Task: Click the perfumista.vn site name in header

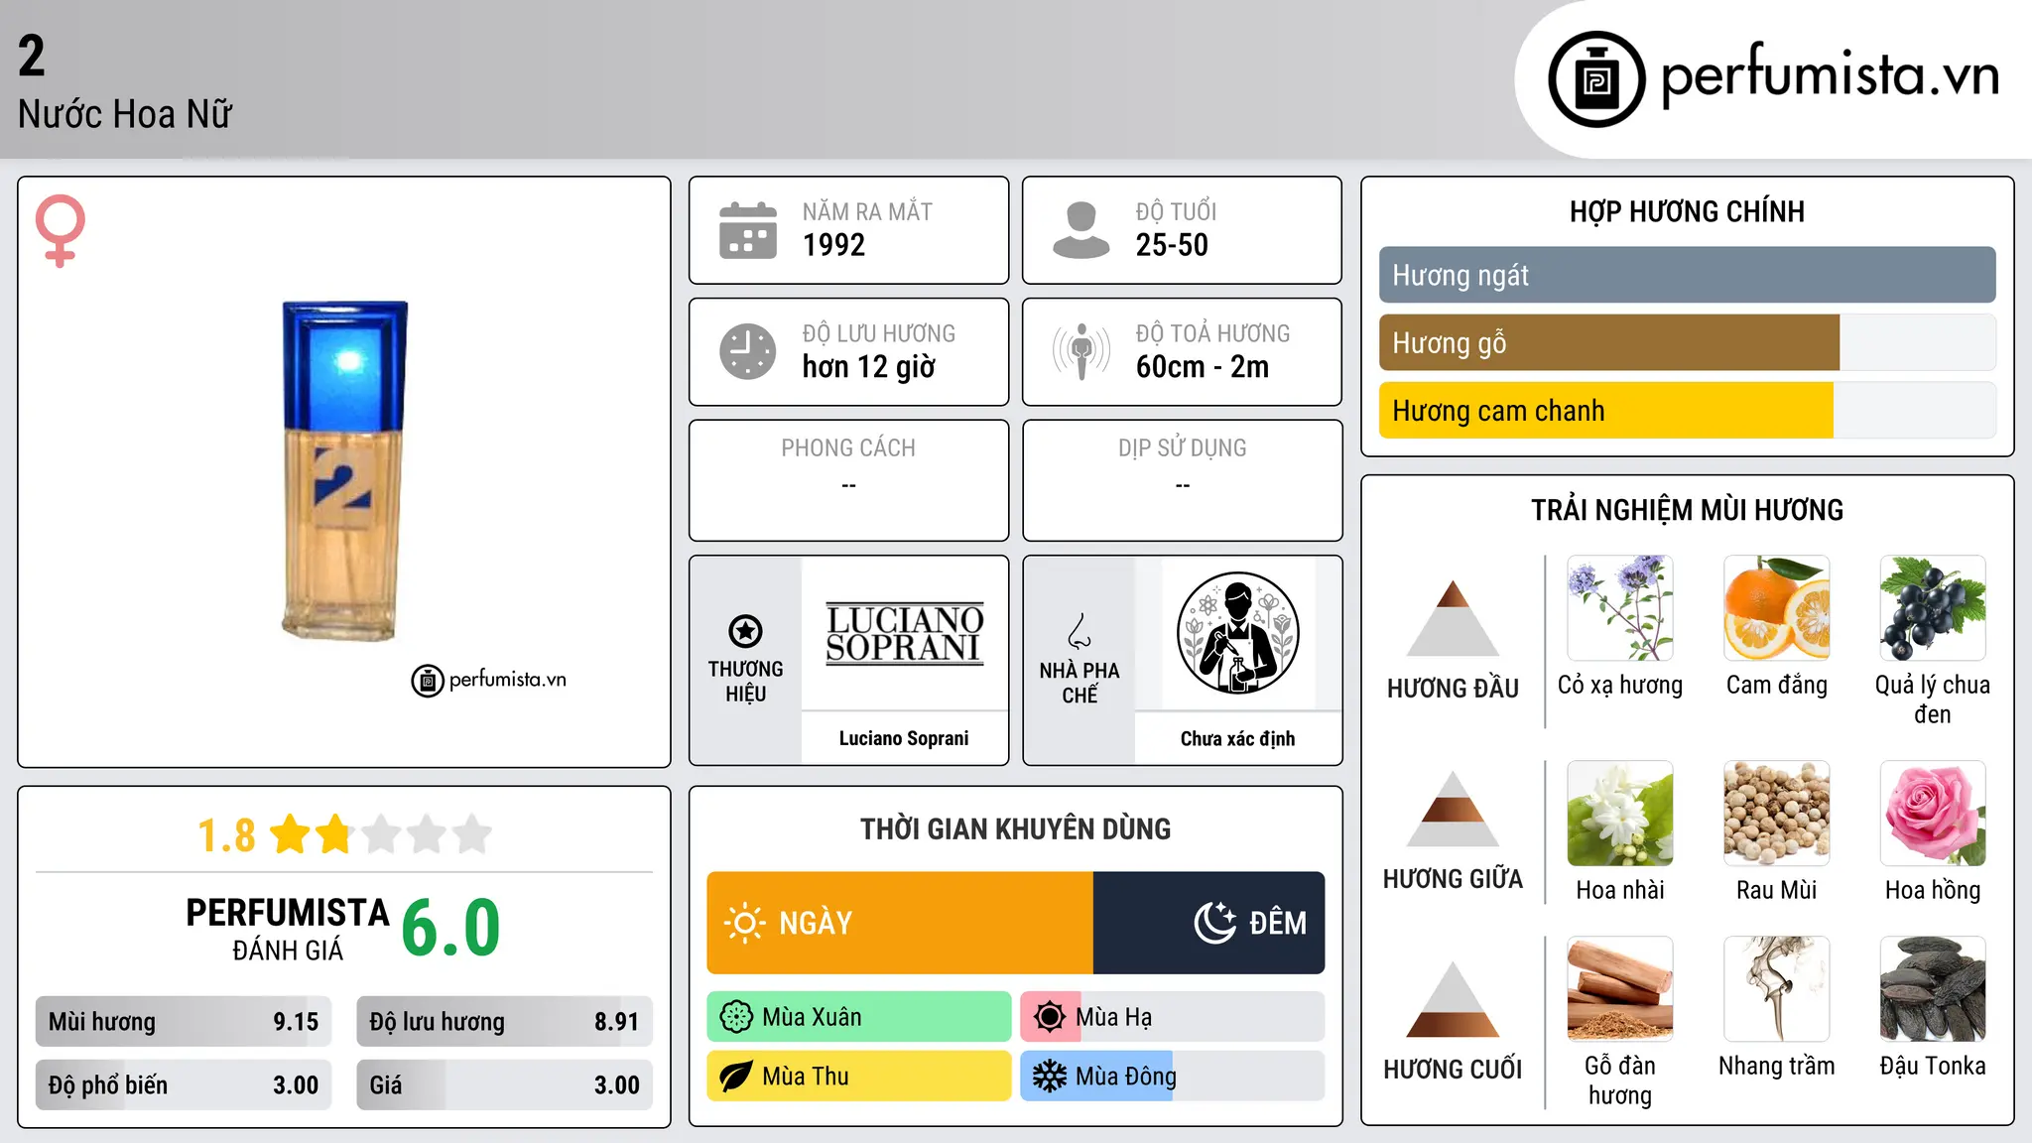Action: click(x=1830, y=76)
